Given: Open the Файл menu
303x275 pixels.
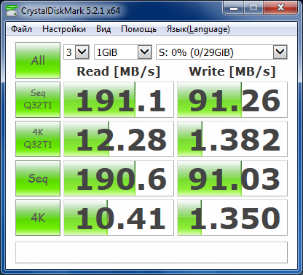Looking at the screenshot, I should pyautogui.click(x=21, y=29).
